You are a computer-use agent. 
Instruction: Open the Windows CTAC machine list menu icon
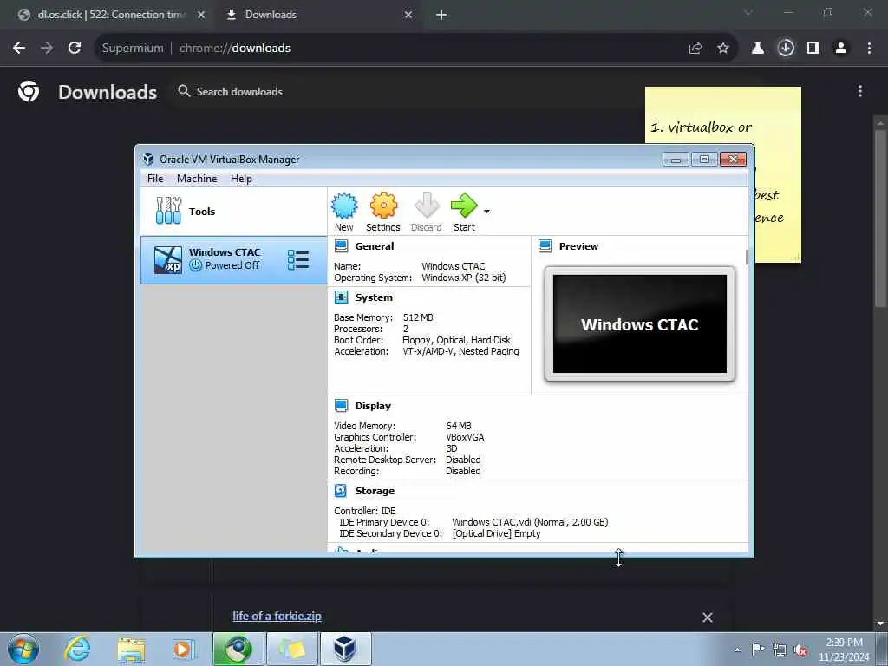click(x=298, y=260)
